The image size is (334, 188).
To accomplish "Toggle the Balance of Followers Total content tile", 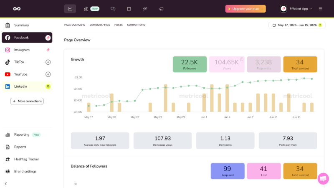I will click(x=300, y=171).
